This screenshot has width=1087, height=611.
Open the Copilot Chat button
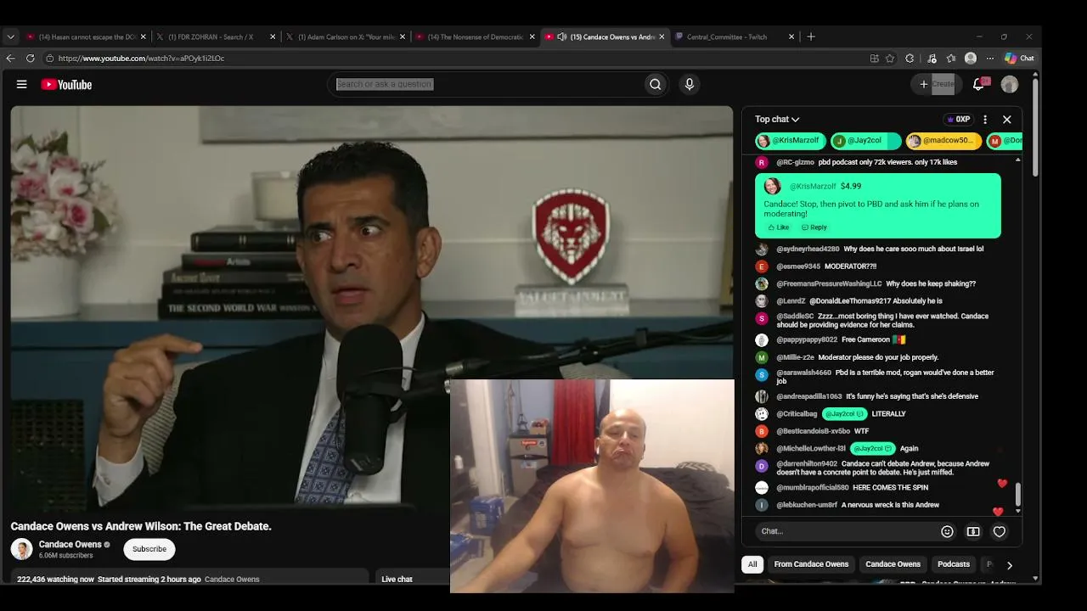[1019, 59]
